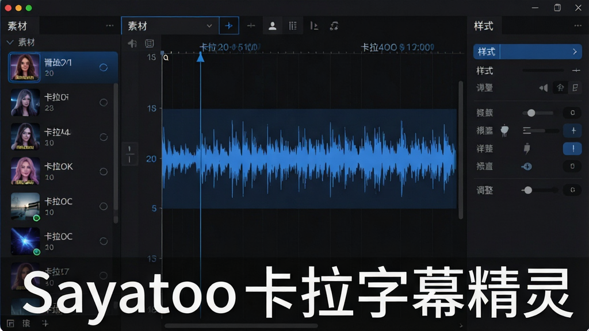589x331 pixels.
Task: Click green badge on the blue starburst thumbnail
Action: click(x=36, y=252)
